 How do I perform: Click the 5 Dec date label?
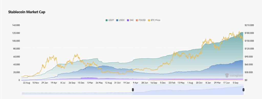(x=163, y=83)
